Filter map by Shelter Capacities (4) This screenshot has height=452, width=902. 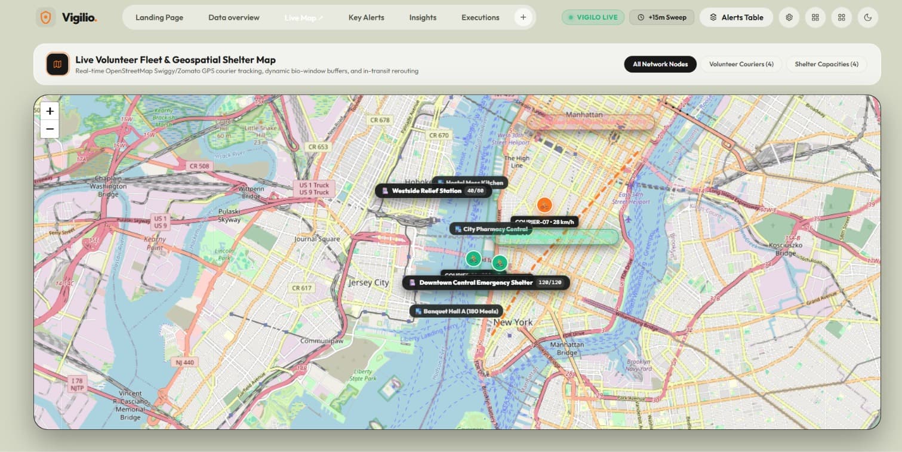826,64
